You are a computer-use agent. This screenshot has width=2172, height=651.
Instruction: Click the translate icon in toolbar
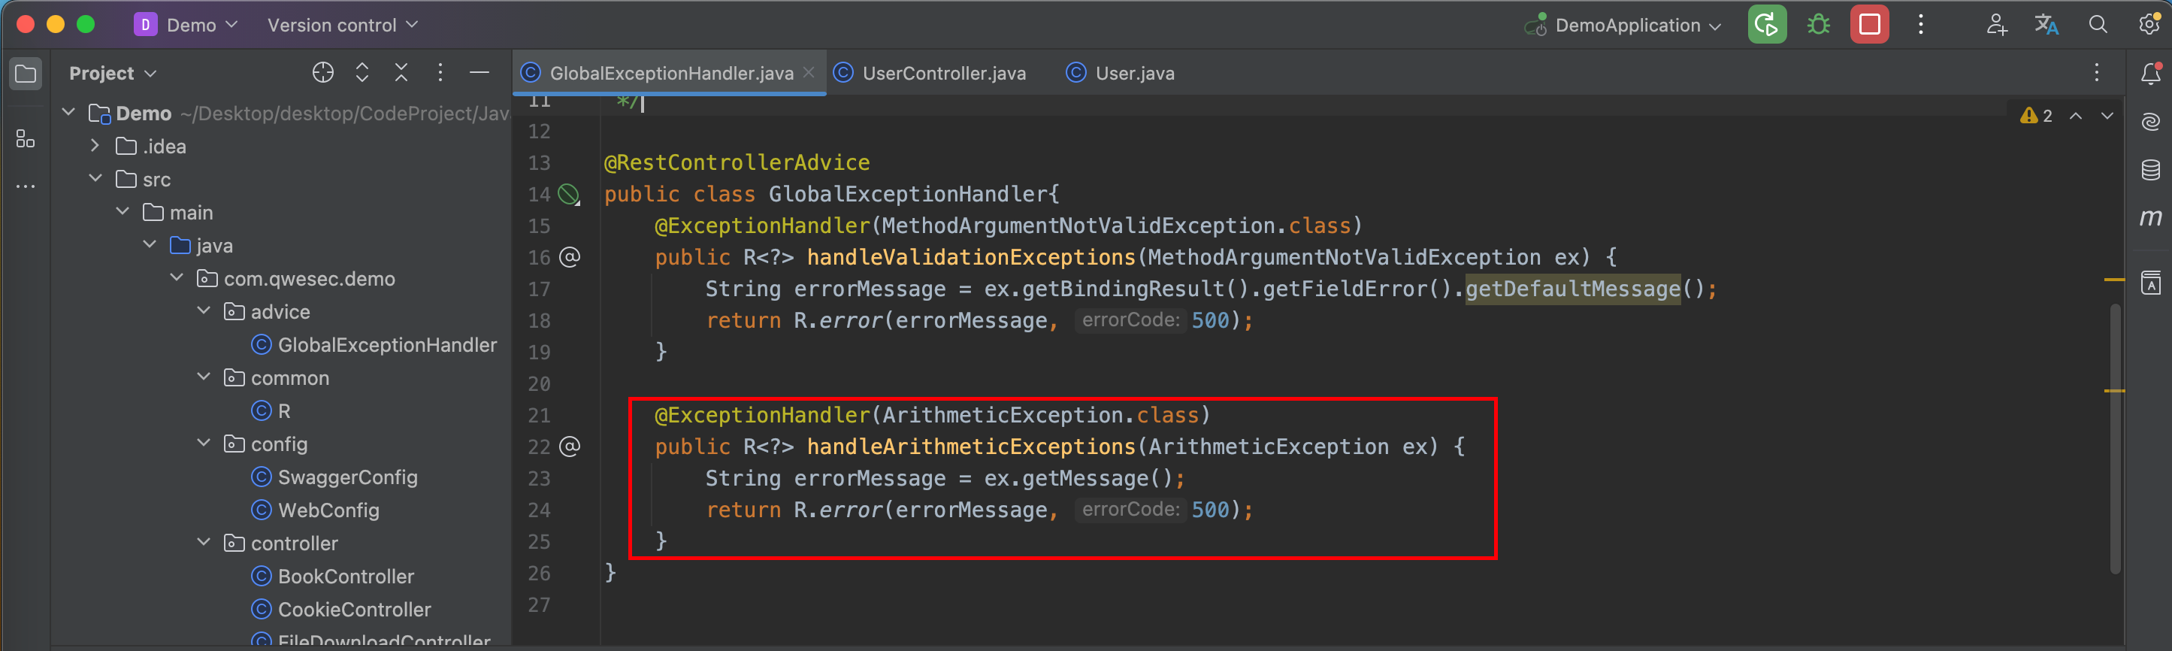click(x=2046, y=25)
